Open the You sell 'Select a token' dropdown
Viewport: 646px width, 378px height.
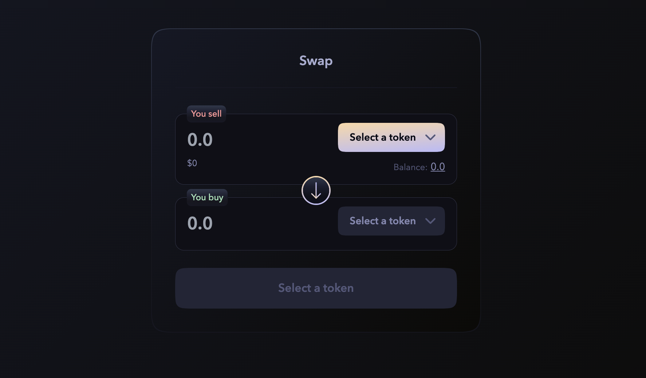click(382, 137)
